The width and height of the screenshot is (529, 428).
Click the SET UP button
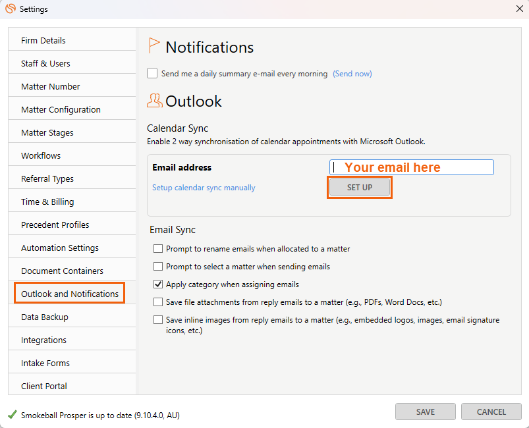(360, 187)
